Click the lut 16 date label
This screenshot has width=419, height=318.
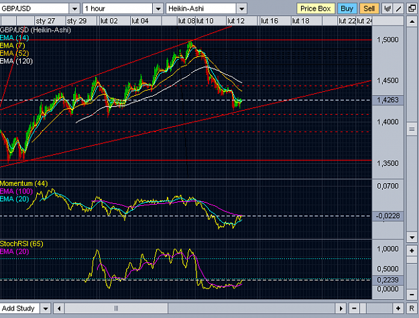(270, 21)
